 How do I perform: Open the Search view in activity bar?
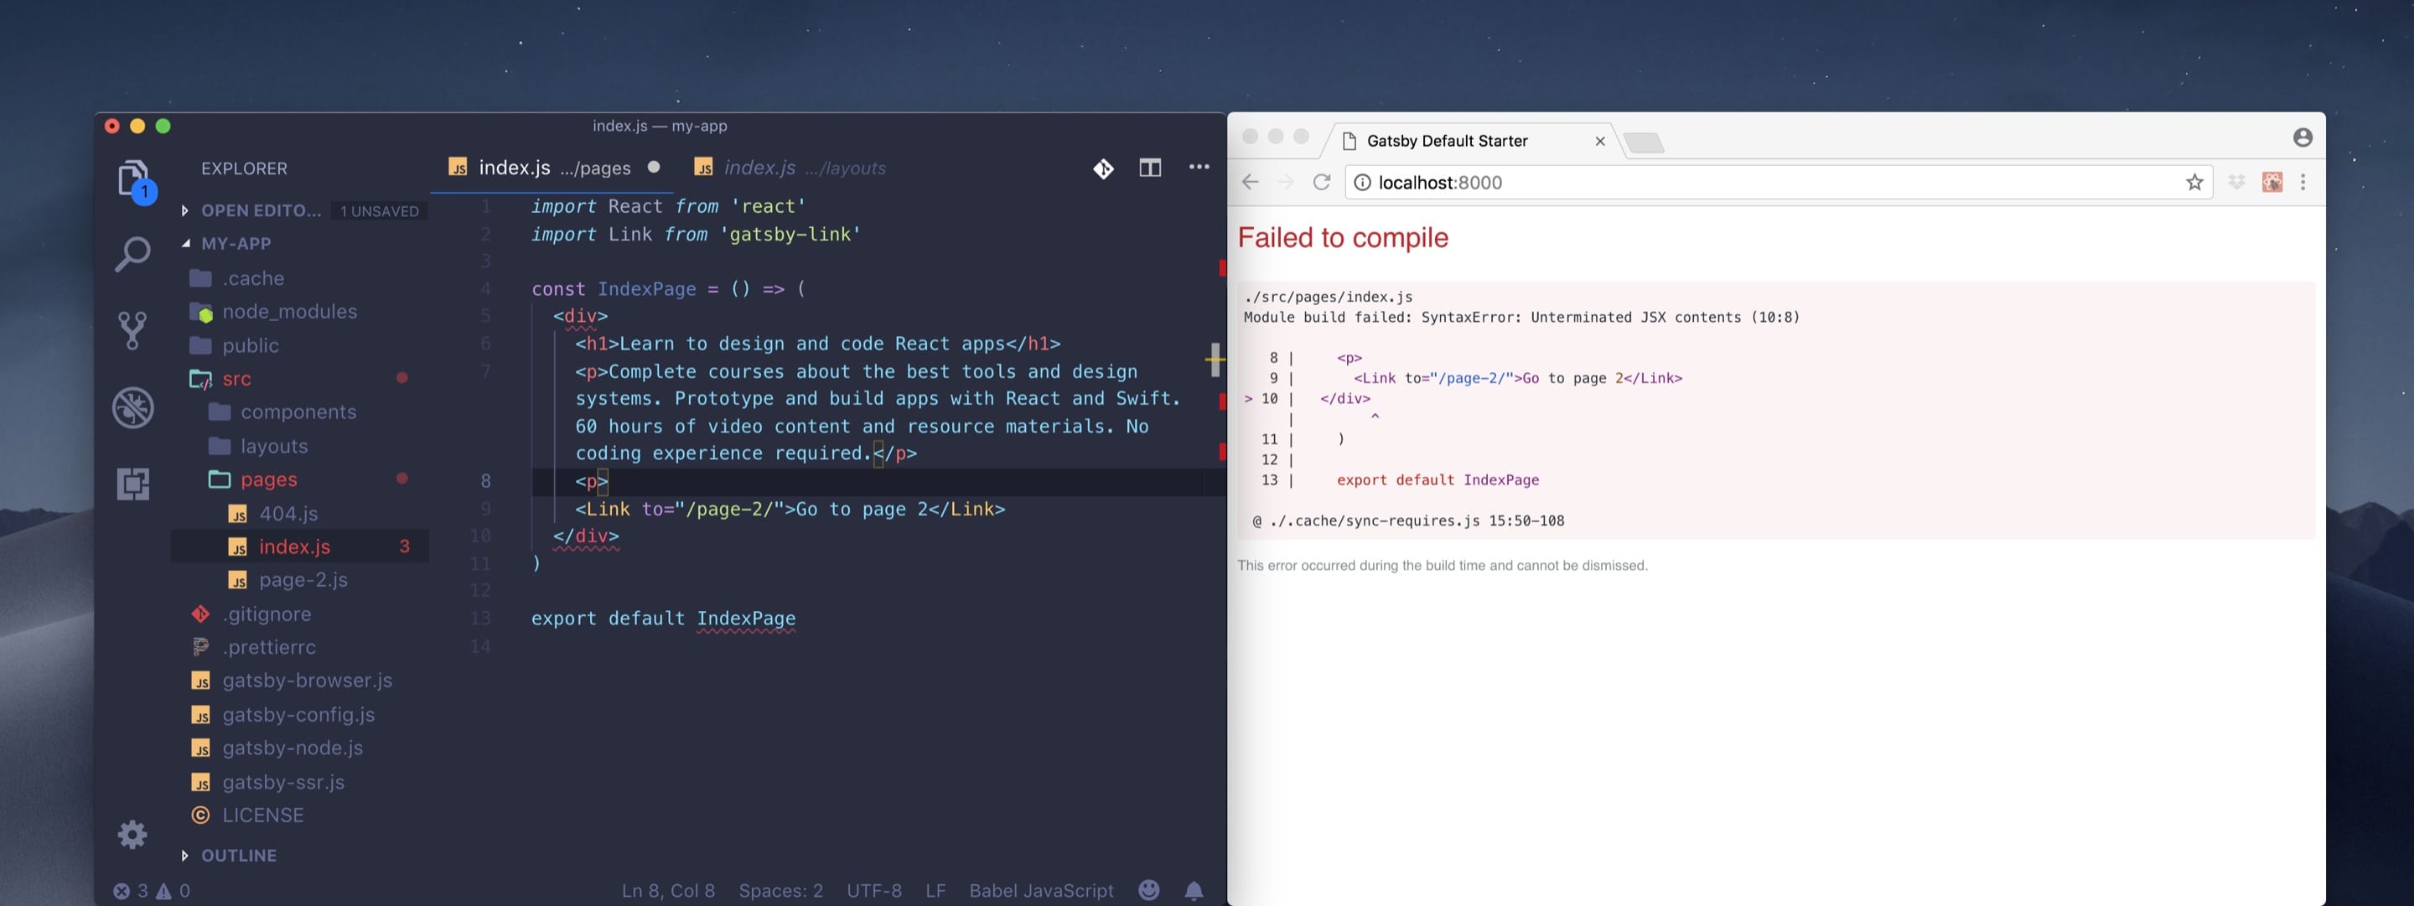tap(132, 253)
